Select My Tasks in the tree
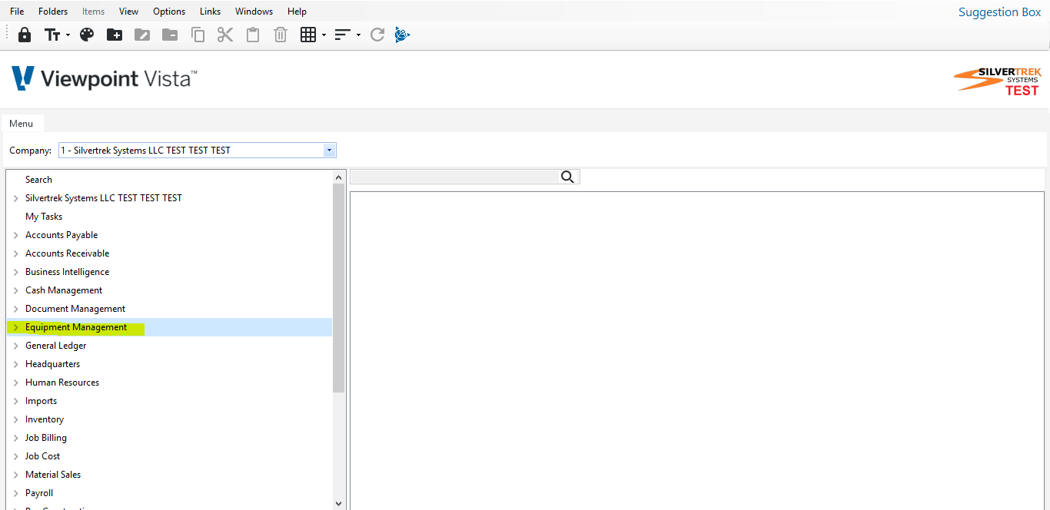Screen dimensions: 1050x510 tap(44, 217)
